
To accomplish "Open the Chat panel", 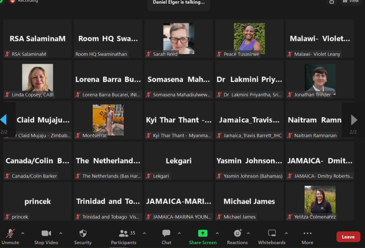I will click(x=166, y=233).
